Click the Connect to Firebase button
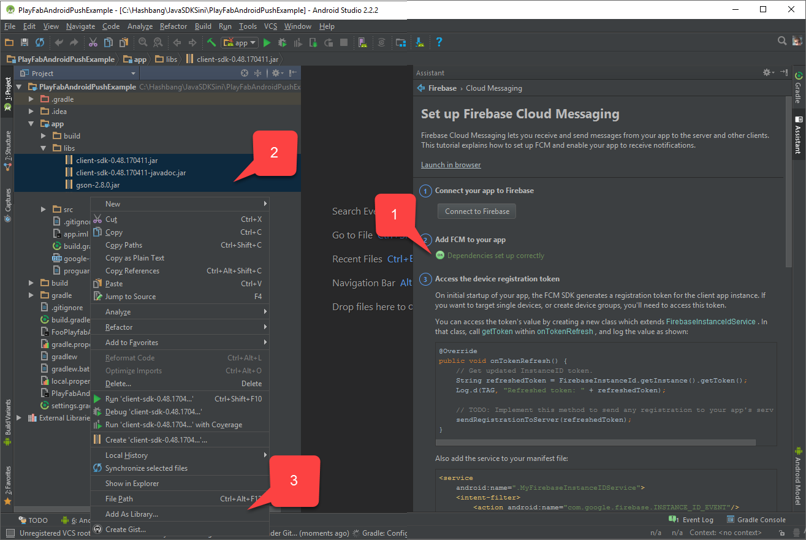 [x=477, y=211]
